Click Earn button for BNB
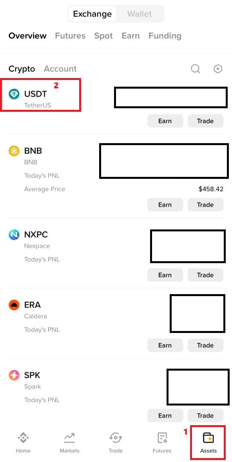Screen dimensions: 232x462 [x=165, y=204]
